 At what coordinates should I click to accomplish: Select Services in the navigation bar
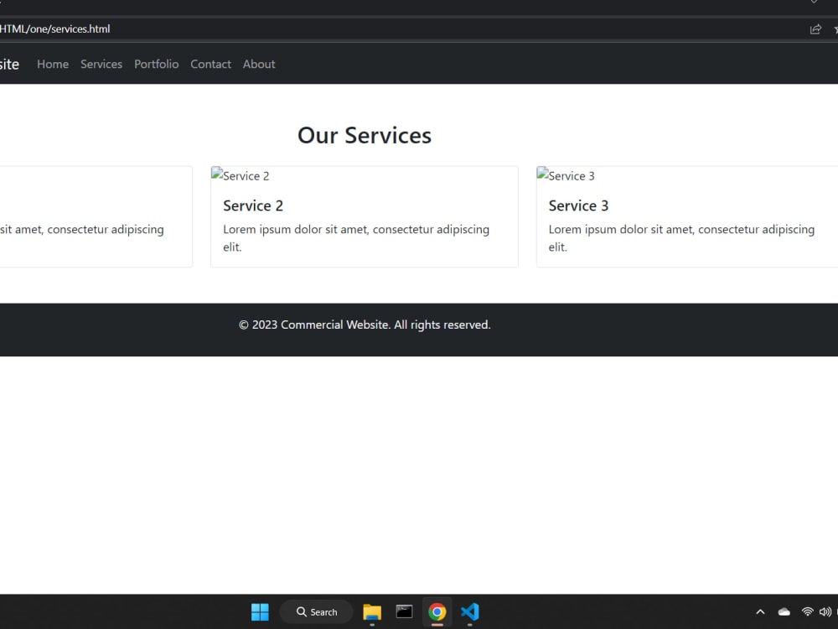click(x=101, y=64)
